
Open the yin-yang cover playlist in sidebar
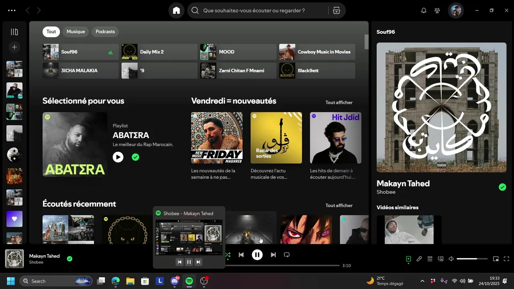[14, 155]
